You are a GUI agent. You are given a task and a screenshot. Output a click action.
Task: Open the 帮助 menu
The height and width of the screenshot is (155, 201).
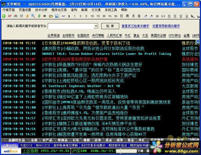pyautogui.click(x=124, y=10)
